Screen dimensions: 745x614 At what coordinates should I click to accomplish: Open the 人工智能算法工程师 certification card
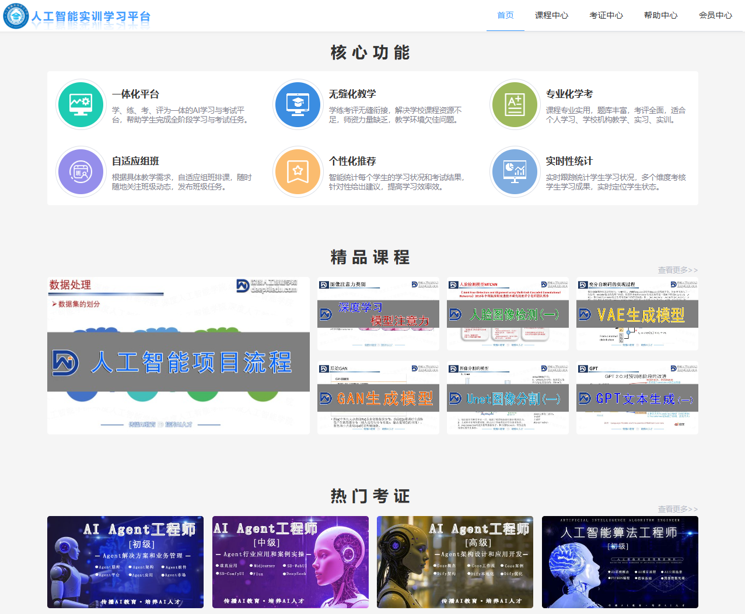[620, 562]
